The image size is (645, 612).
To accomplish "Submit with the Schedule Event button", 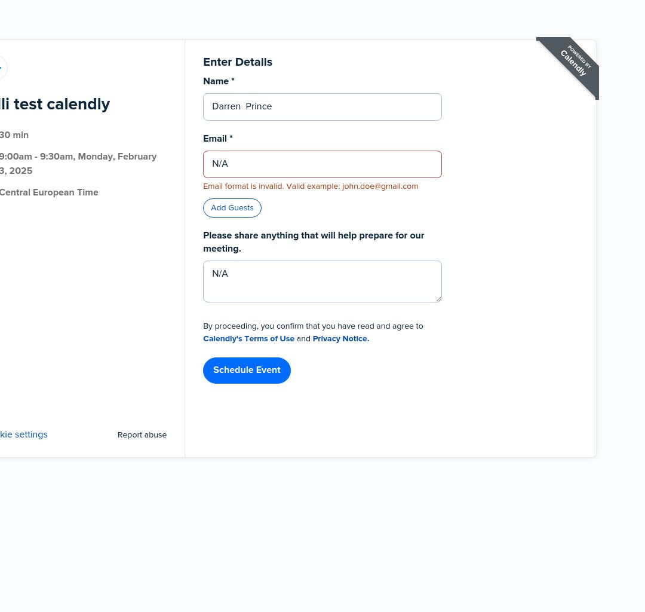I will click(247, 371).
